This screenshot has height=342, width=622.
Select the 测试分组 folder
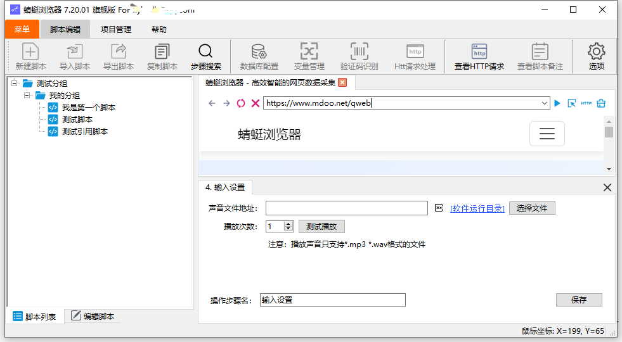[51, 83]
